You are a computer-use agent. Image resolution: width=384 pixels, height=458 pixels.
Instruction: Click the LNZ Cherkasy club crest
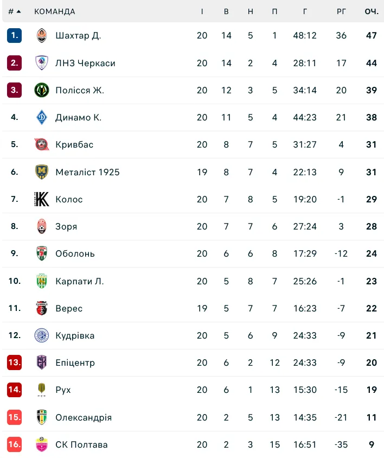pyautogui.click(x=42, y=63)
